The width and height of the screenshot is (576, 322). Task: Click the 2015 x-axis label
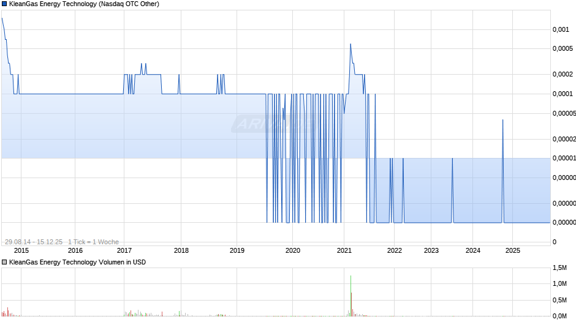21,250
